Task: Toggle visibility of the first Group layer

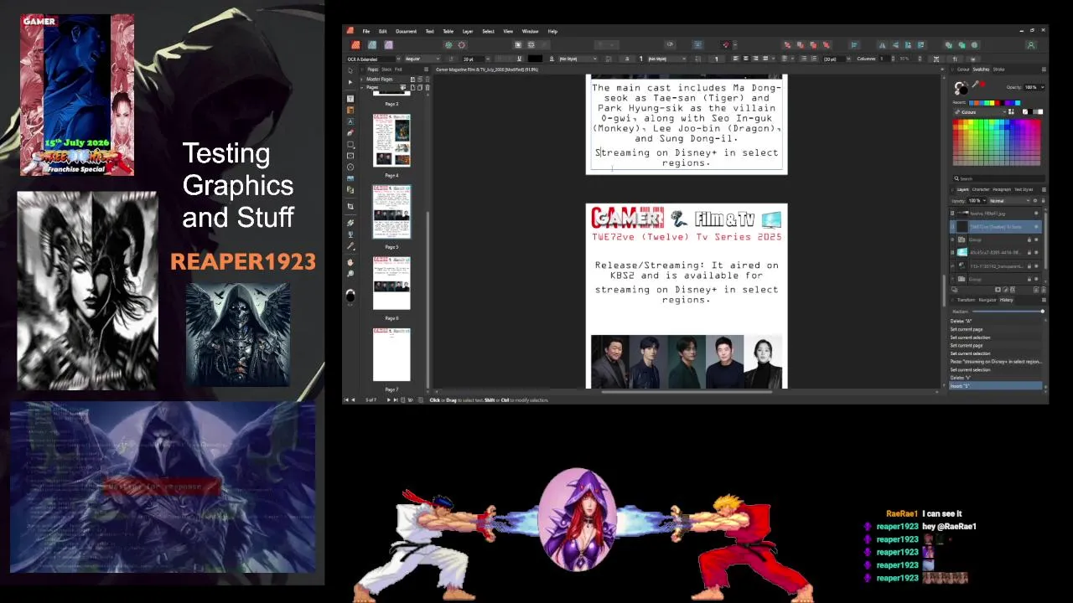Action: [1036, 240]
